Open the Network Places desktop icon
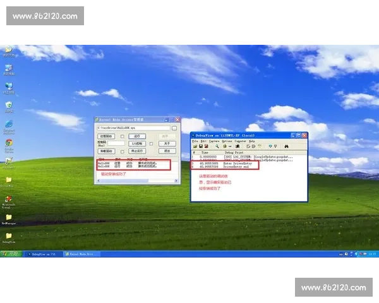The image size is (379, 303). coord(9,88)
